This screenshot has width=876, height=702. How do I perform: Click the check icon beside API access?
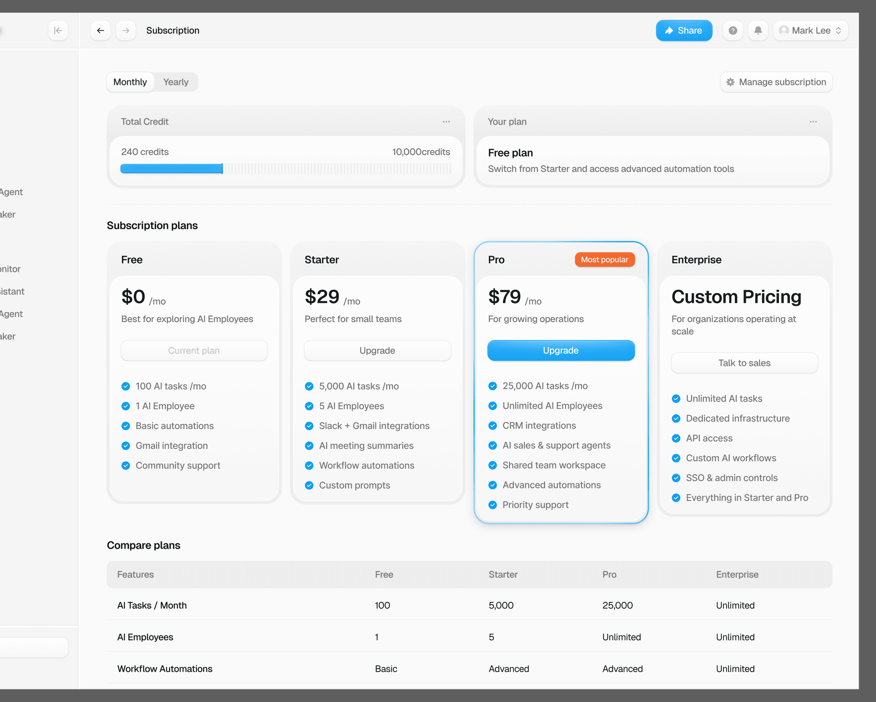[x=676, y=438]
